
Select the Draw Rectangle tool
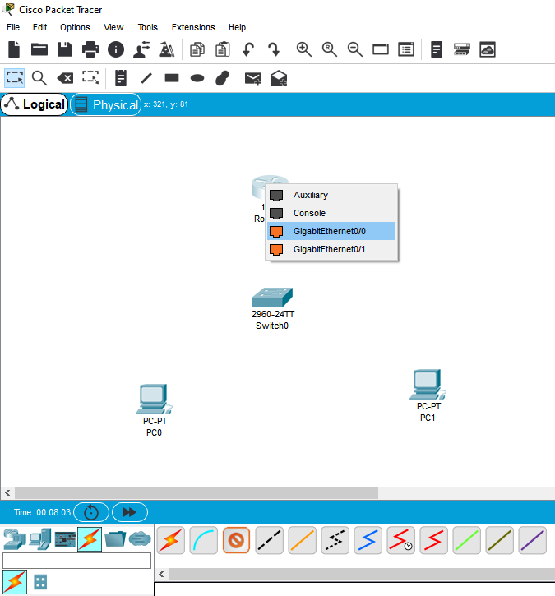click(172, 78)
